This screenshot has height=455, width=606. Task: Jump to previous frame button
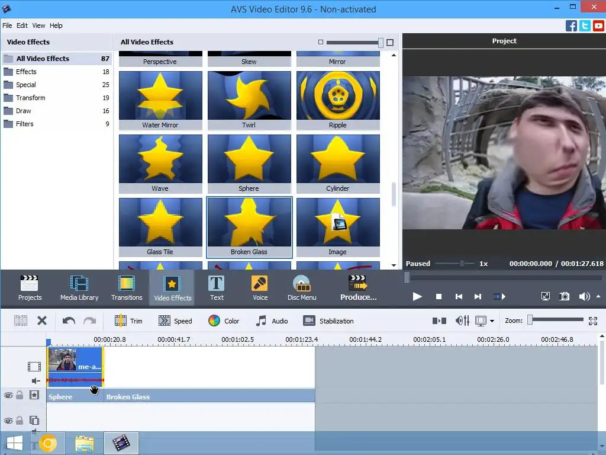459,297
